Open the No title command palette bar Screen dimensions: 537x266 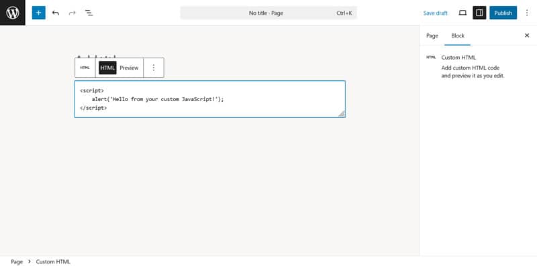[x=268, y=13]
